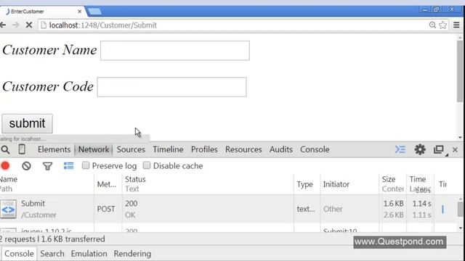Close the DevTools panel
The width and height of the screenshot is (465, 261).
coord(455,150)
